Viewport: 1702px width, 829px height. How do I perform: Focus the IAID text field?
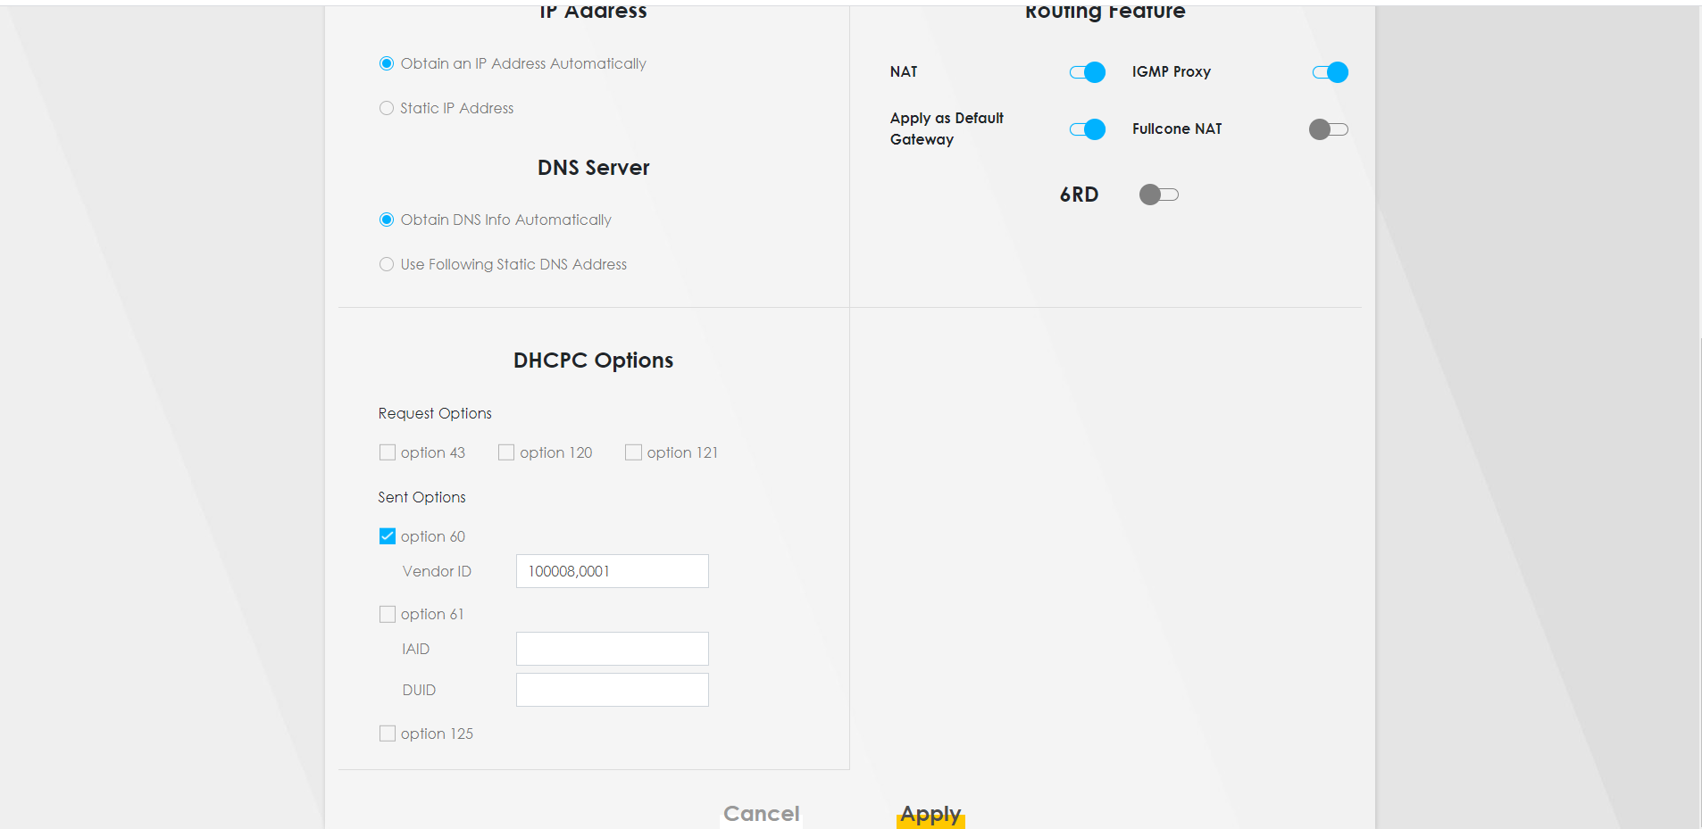coord(612,649)
